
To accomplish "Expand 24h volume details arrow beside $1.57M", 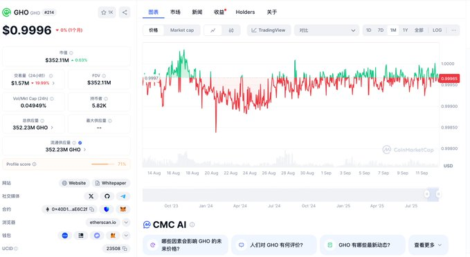I will tap(53, 83).
